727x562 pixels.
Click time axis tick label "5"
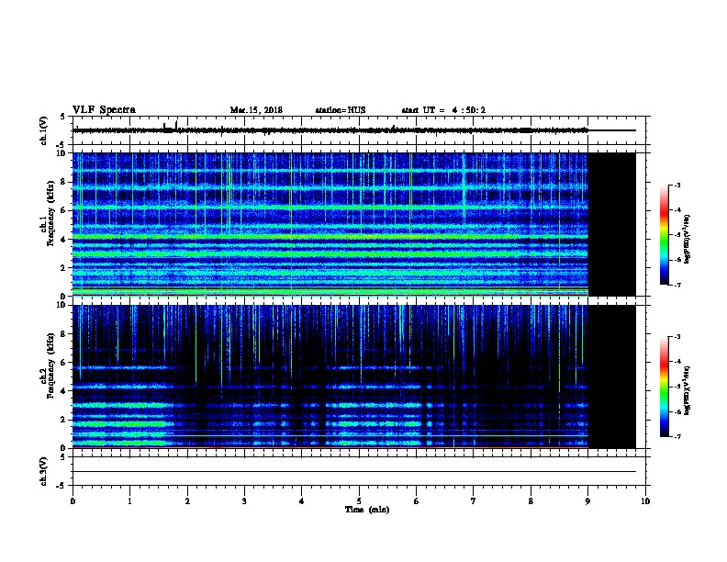coord(359,501)
